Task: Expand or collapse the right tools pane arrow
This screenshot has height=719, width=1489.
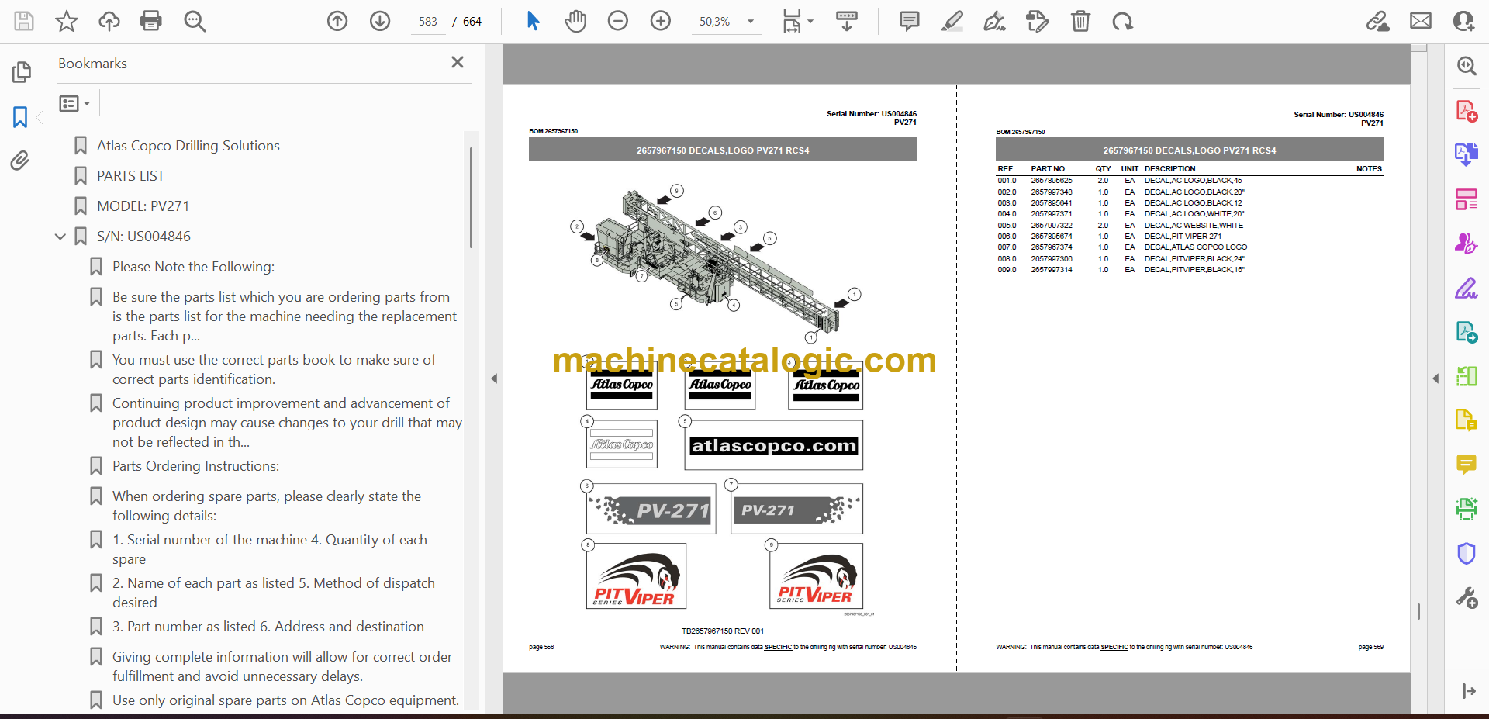Action: coord(1435,379)
